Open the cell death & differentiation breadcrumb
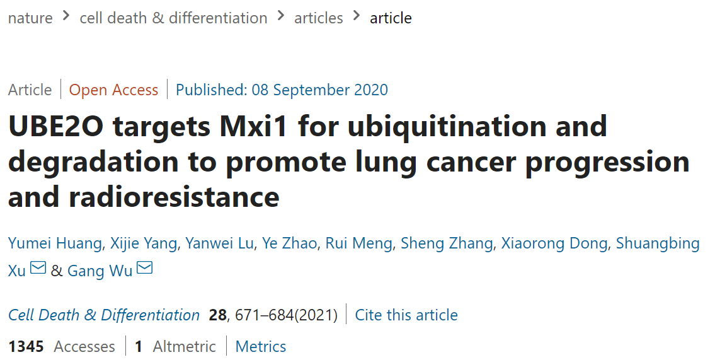The width and height of the screenshot is (715, 362). pyautogui.click(x=173, y=18)
